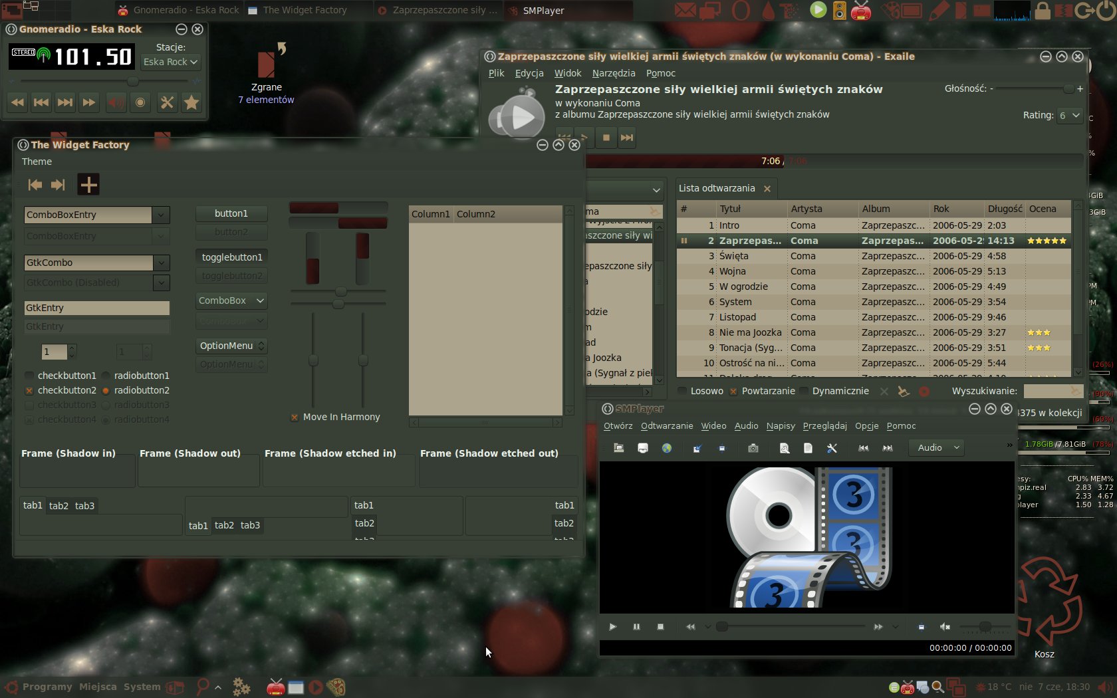Click Column2 header in Widget Factory
1117x698 pixels.
508,214
